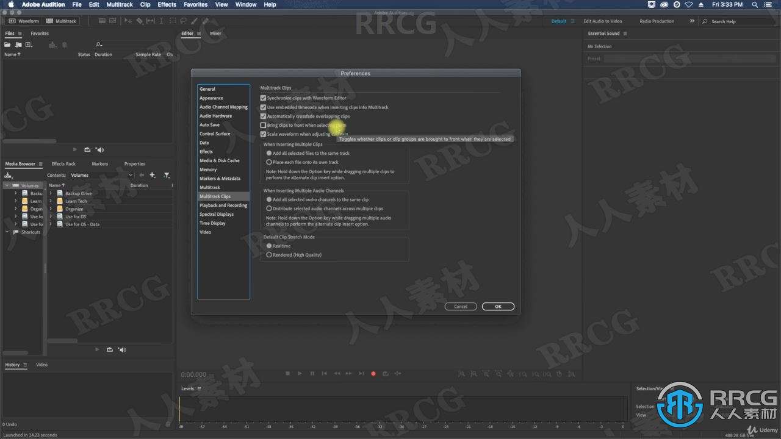Open the Favorites menu in menu bar
The width and height of the screenshot is (781, 439).
pos(195,4)
